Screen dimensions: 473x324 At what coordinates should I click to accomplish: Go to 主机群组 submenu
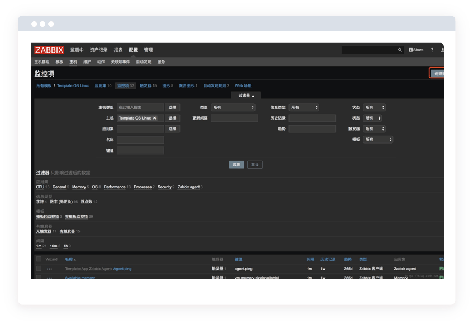click(41, 62)
